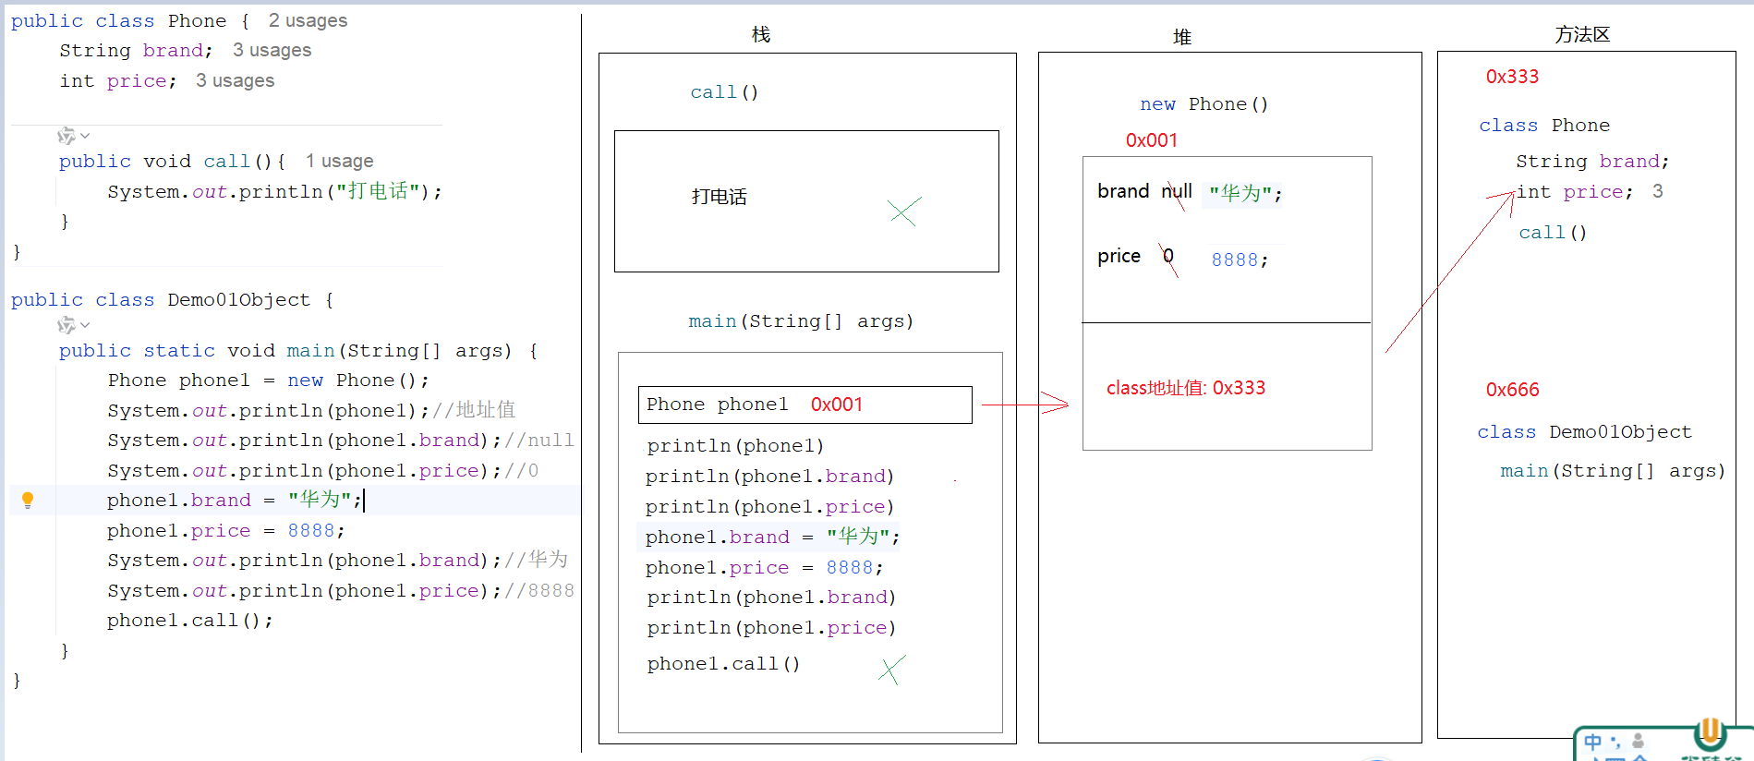Image resolution: width=1754 pixels, height=761 pixels.
Task: Click the AI assistant icon above the main method
Action: pyautogui.click(x=66, y=325)
